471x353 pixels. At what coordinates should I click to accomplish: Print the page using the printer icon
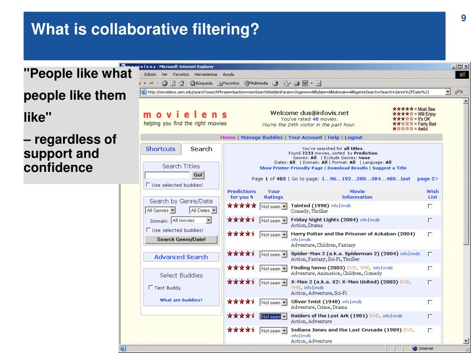pyautogui.click(x=297, y=83)
